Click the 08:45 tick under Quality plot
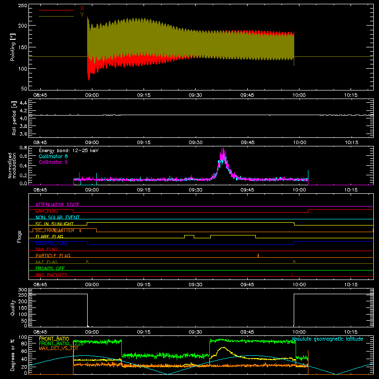The height and width of the screenshot is (379, 379). coord(40,332)
